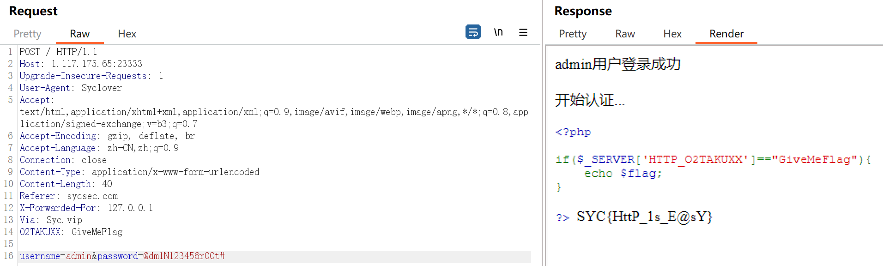883x266 pixels.
Task: Select the Request Raw tab
Action: pos(79,34)
